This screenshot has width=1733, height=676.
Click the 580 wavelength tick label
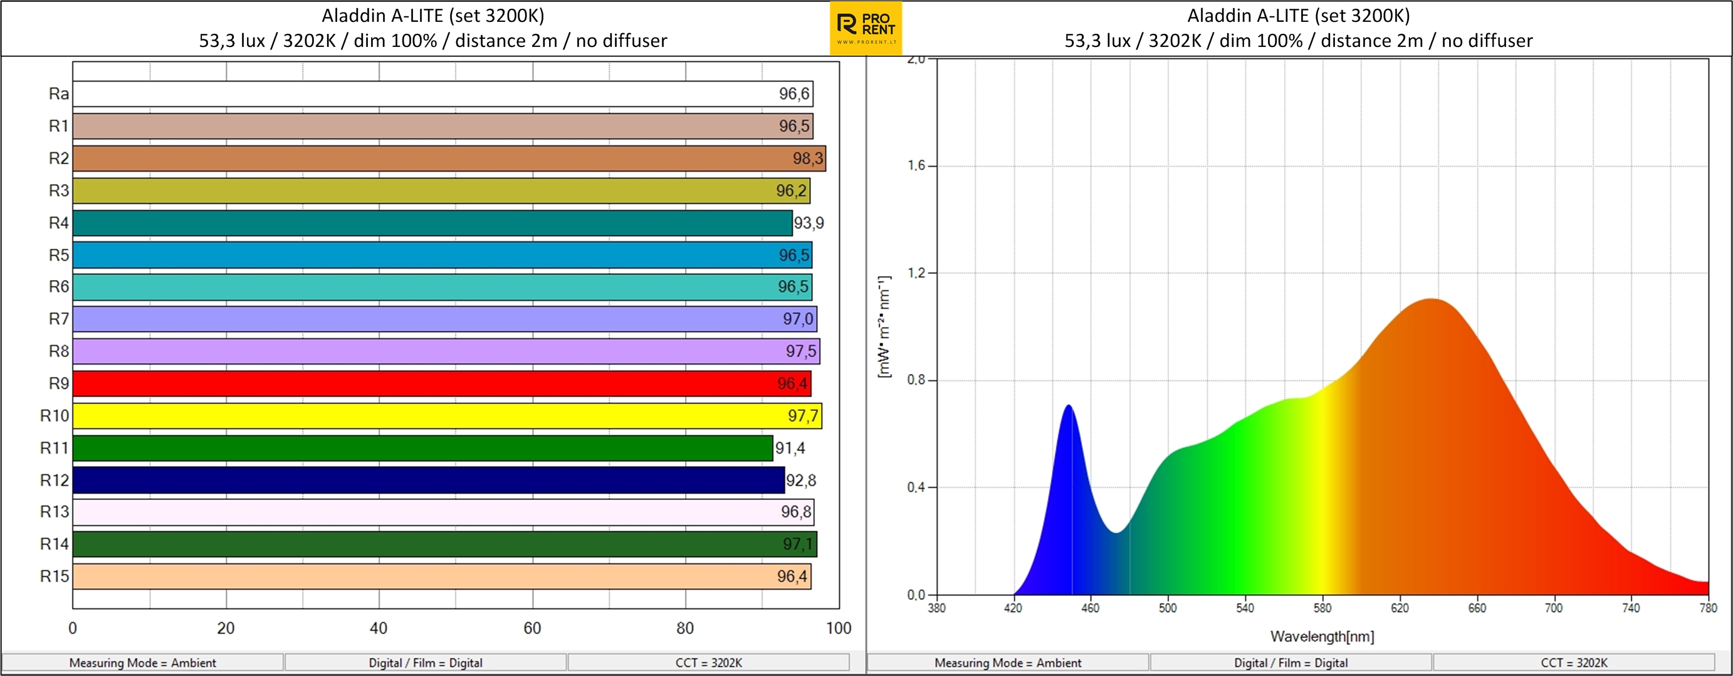(x=1322, y=608)
